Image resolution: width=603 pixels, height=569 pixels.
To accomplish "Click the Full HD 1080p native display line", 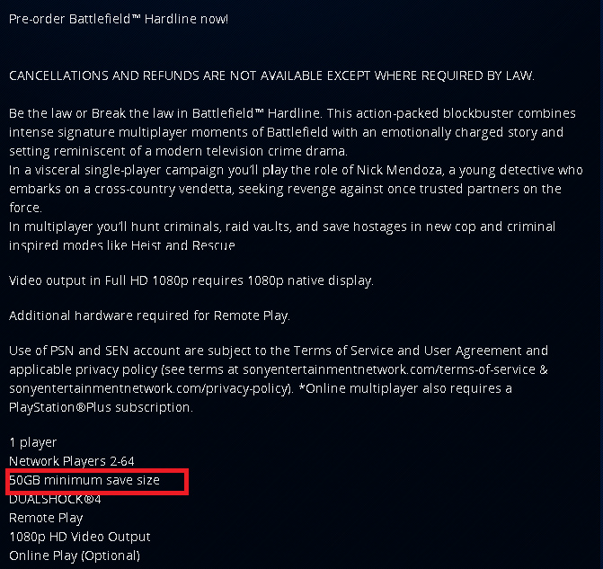I will tap(191, 280).
